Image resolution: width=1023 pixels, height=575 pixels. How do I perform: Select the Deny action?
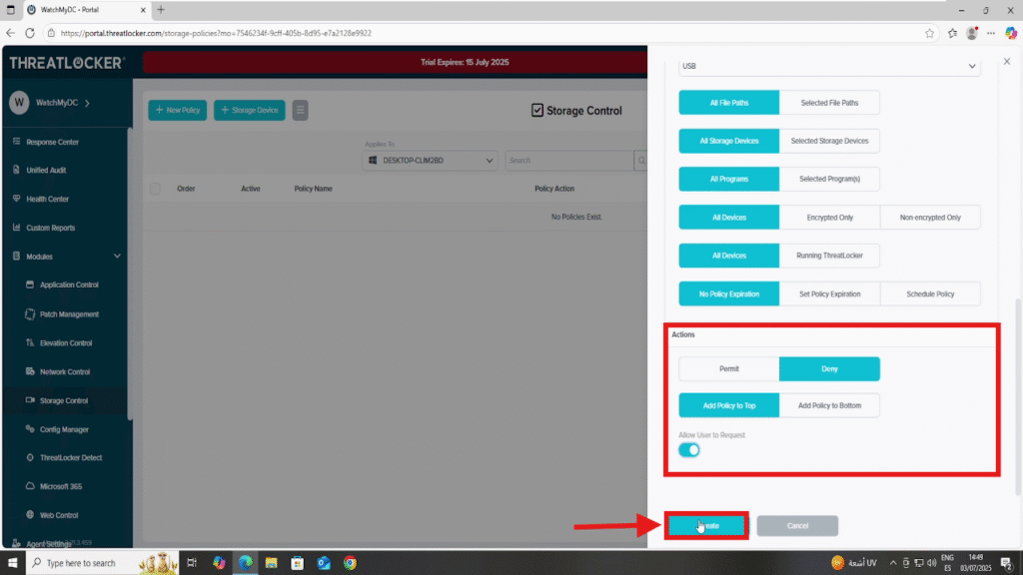[829, 369]
